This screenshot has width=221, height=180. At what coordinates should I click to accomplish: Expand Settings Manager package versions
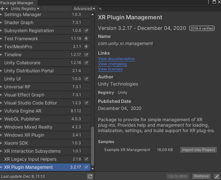point(1,14)
